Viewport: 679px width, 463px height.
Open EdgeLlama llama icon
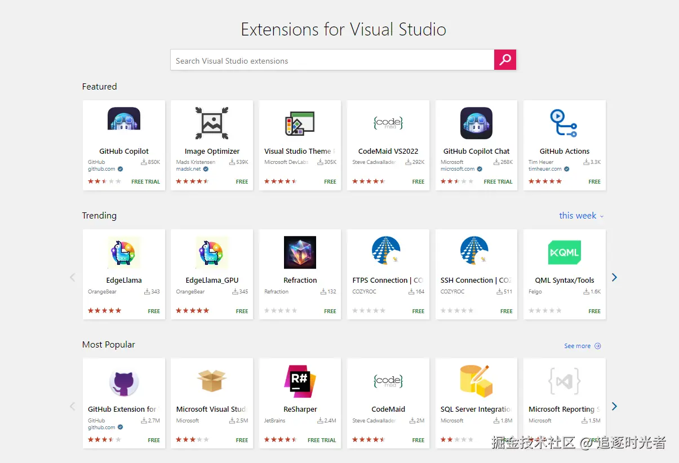click(x=124, y=252)
